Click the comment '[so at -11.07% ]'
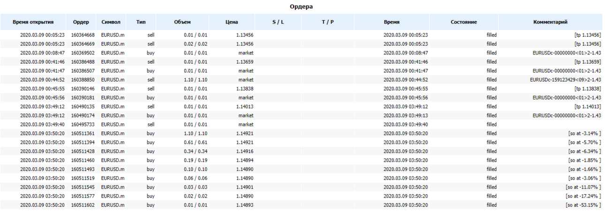This screenshot has width=605, height=213. pos(583,187)
